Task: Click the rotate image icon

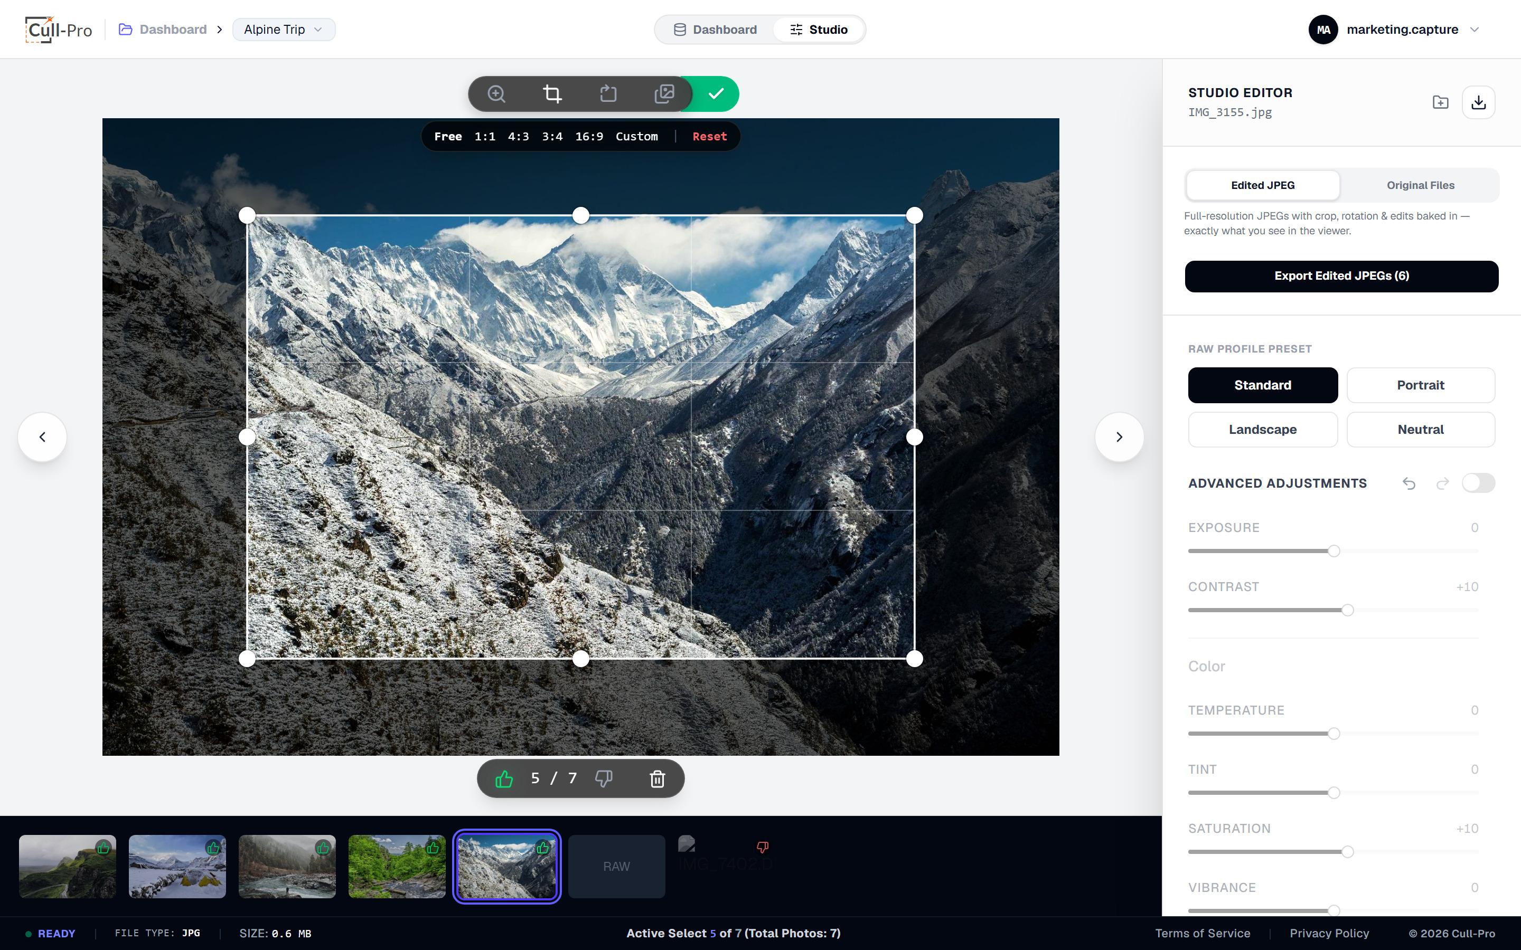Action: [x=608, y=94]
